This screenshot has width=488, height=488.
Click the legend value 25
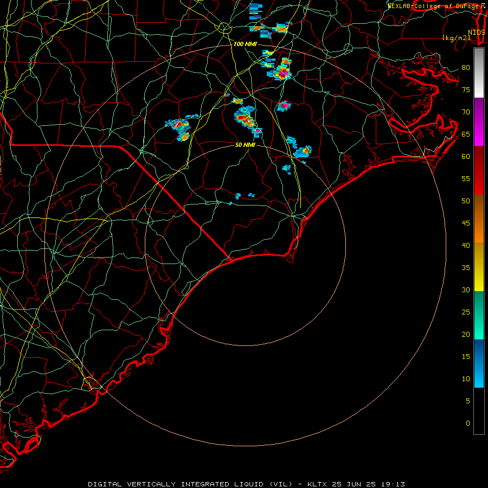point(466,312)
